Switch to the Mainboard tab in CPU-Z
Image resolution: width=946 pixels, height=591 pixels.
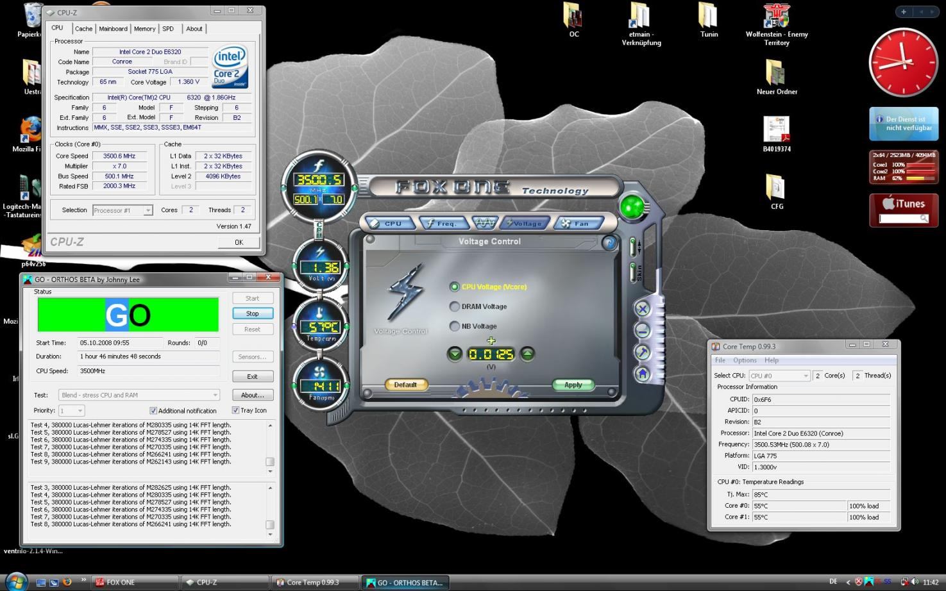tap(113, 29)
